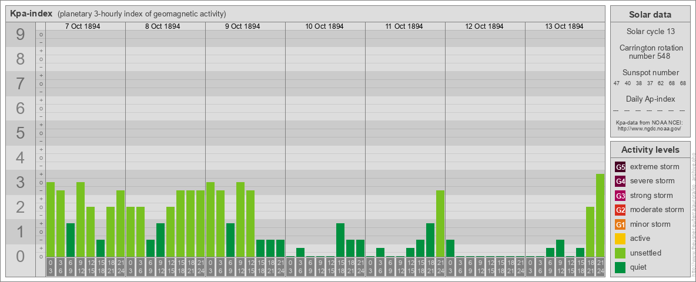This screenshot has height=282, width=696.
Task: Click the sunspot value 62
Action: pyautogui.click(x=661, y=83)
